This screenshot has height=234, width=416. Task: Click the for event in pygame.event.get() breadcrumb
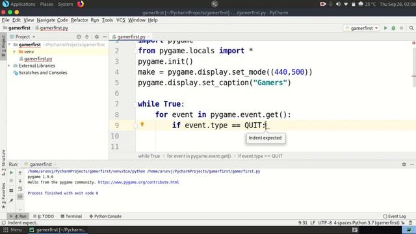tap(199, 156)
